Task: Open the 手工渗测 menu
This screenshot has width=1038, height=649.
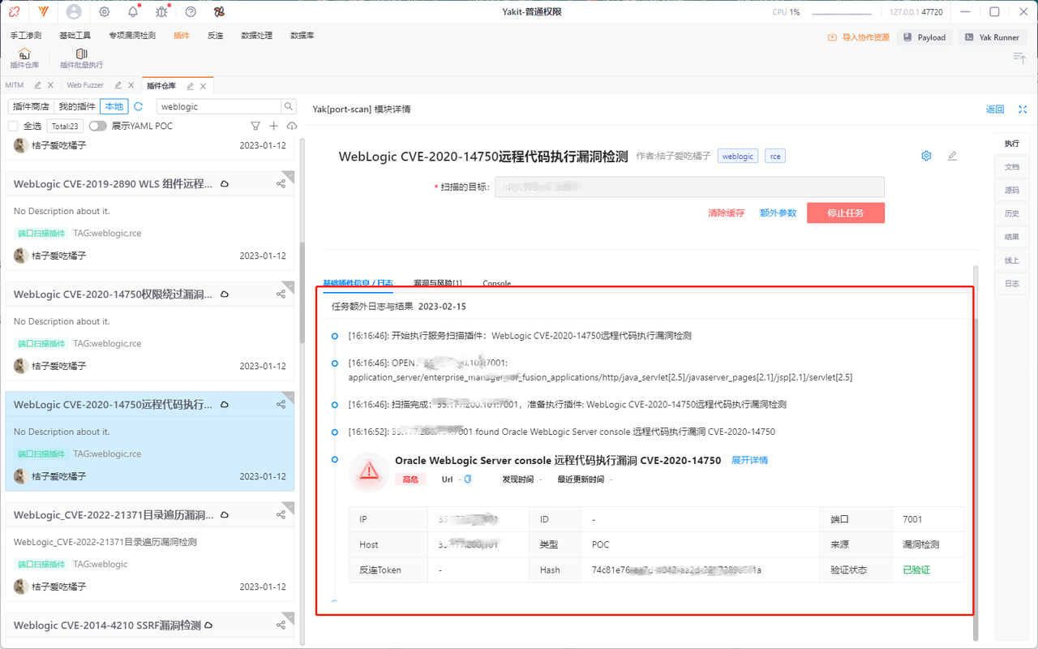Action: pos(26,36)
